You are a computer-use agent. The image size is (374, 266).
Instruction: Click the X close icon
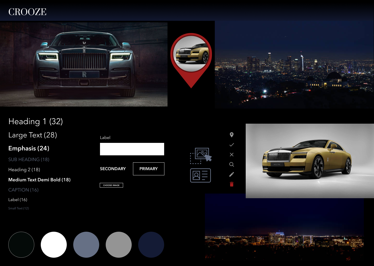pyautogui.click(x=232, y=155)
